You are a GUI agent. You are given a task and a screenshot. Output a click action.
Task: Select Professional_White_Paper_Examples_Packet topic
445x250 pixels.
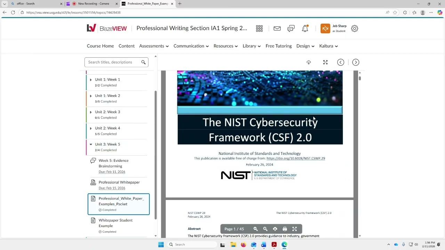click(x=119, y=204)
